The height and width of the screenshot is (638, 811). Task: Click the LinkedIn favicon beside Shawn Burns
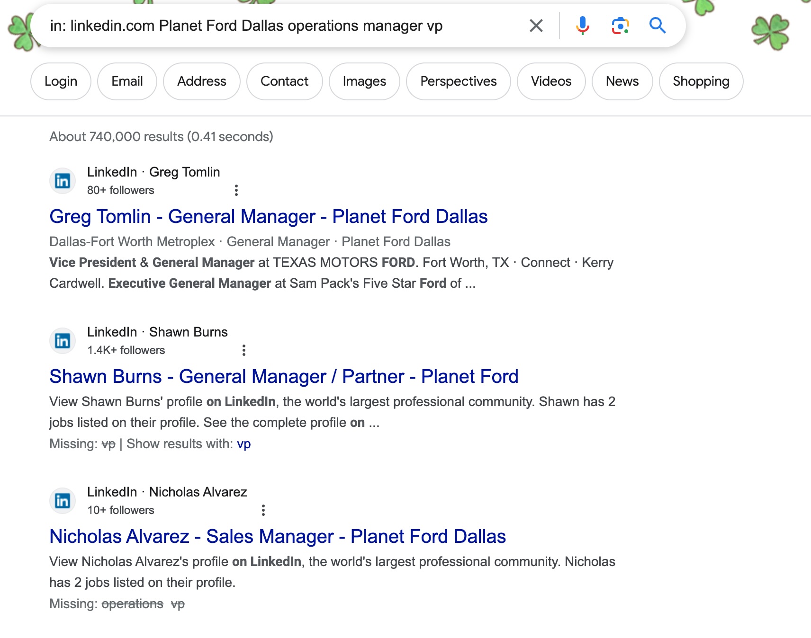63,341
